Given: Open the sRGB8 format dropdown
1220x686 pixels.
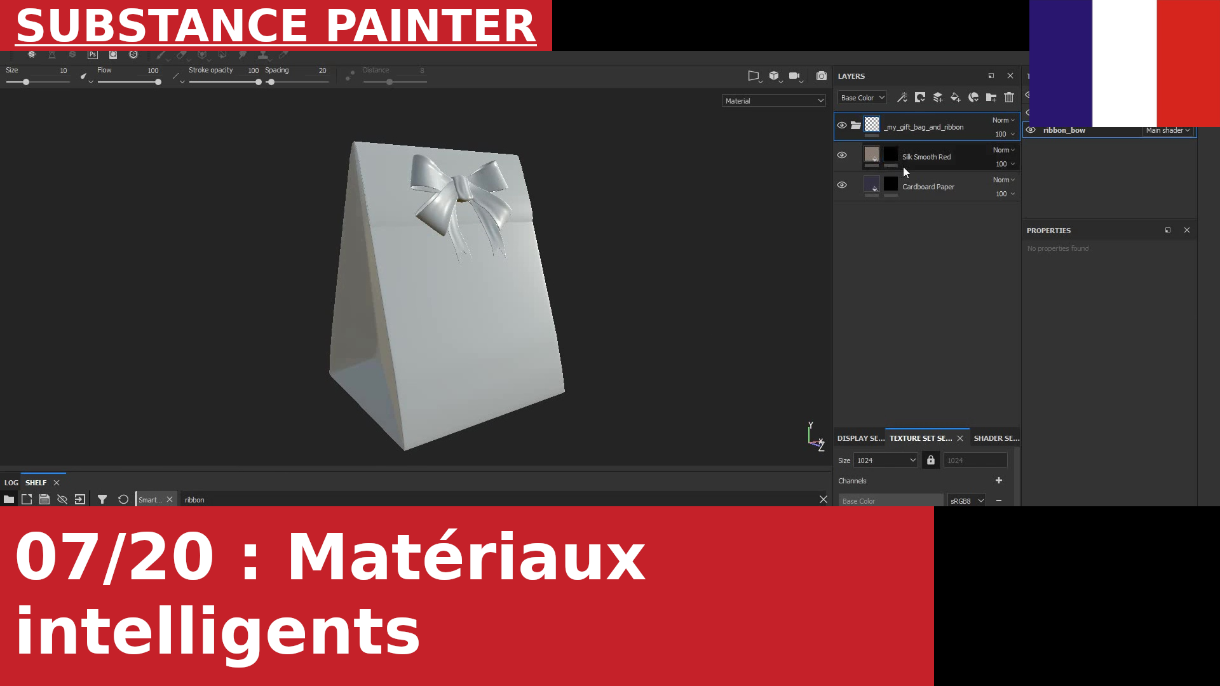Looking at the screenshot, I should [966, 501].
